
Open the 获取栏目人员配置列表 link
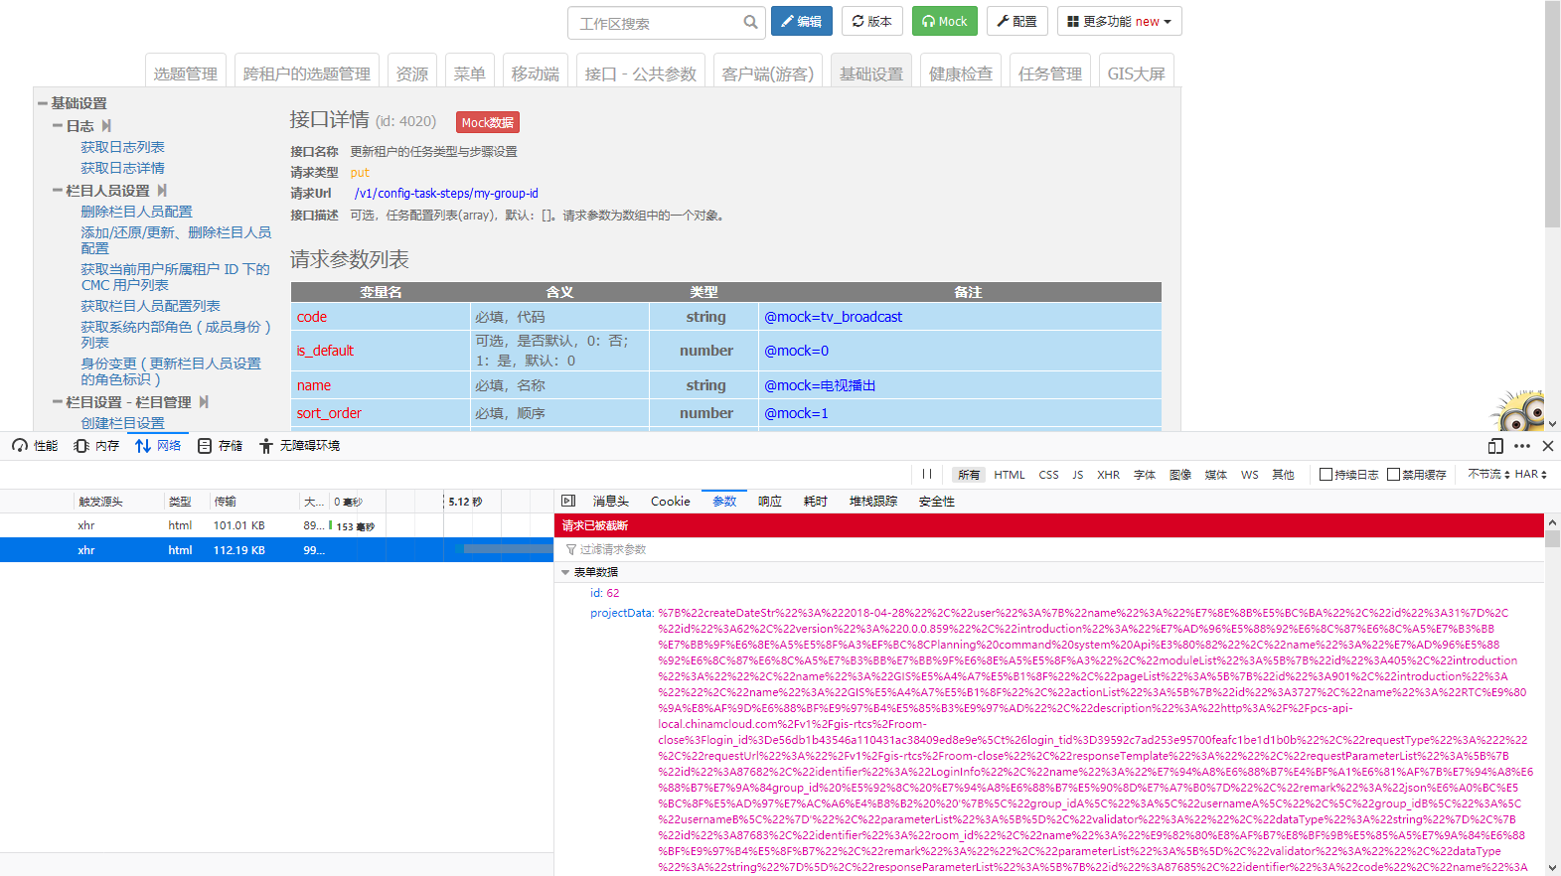click(x=151, y=306)
